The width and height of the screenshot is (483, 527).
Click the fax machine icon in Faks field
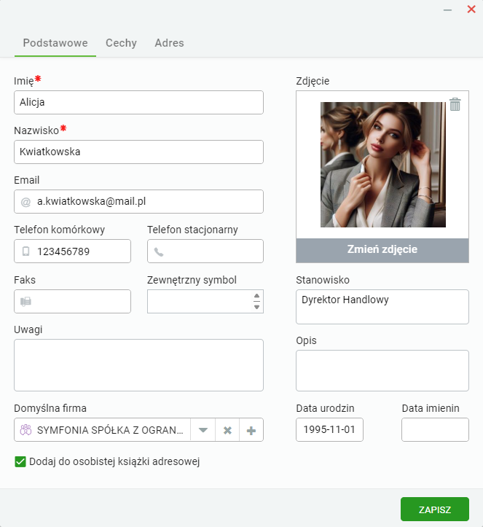coord(26,301)
